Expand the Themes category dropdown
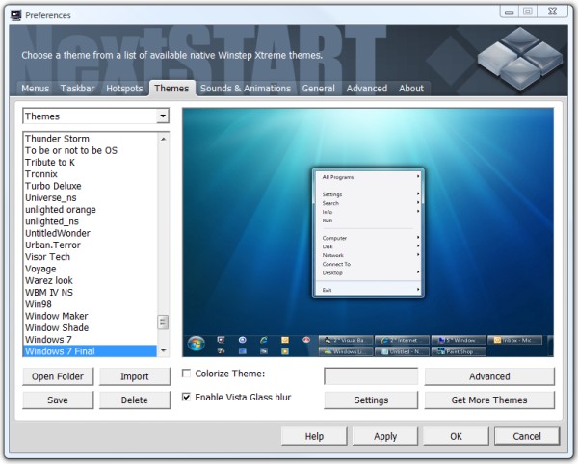The image size is (578, 464). click(163, 116)
